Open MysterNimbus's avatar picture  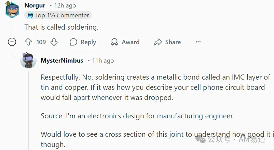(28, 61)
